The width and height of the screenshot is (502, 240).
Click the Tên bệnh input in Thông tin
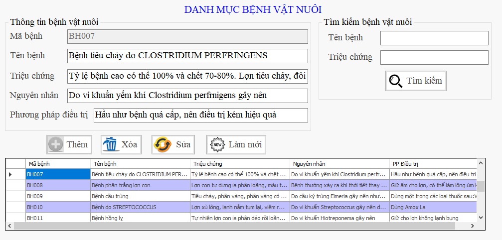point(187,56)
